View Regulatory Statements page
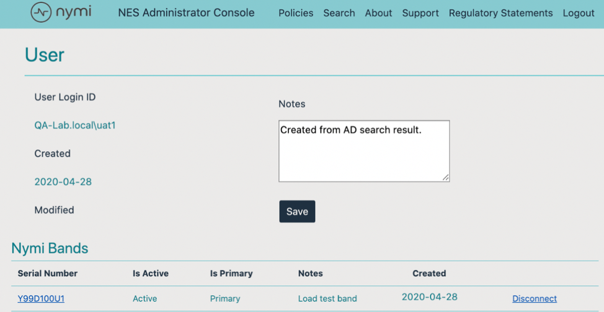The height and width of the screenshot is (312, 604). 500,13
